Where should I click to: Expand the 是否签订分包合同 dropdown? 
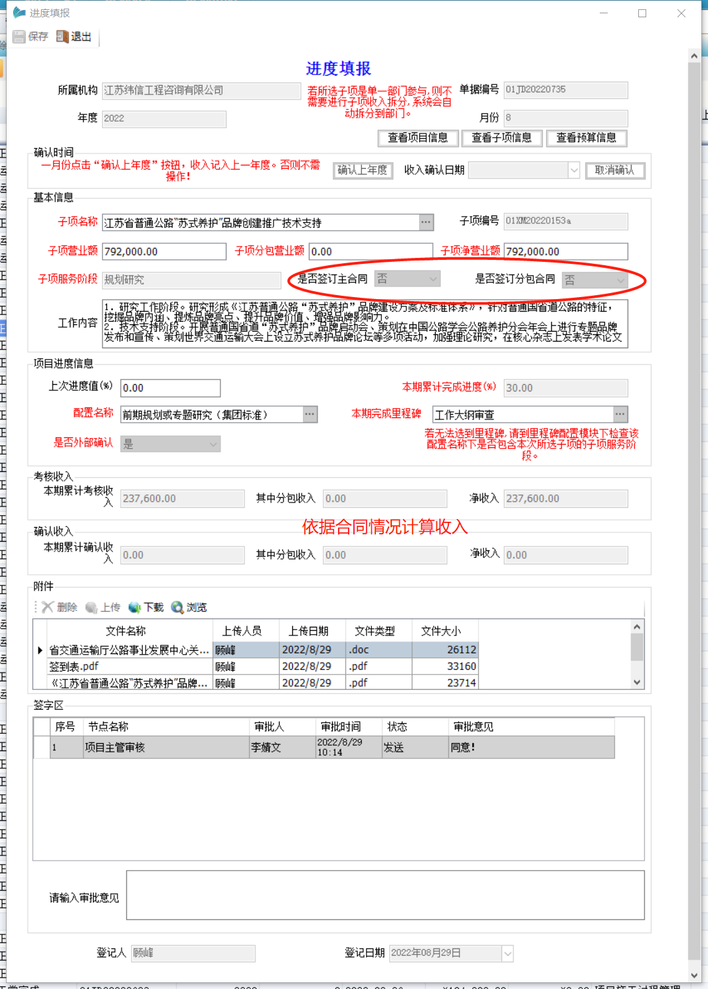(x=620, y=279)
